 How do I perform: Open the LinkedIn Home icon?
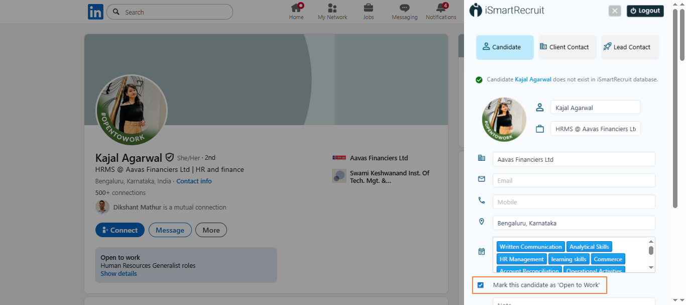pos(296,9)
